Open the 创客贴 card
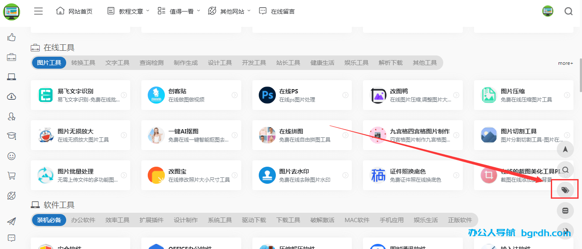This screenshot has height=249, width=582. point(191,95)
